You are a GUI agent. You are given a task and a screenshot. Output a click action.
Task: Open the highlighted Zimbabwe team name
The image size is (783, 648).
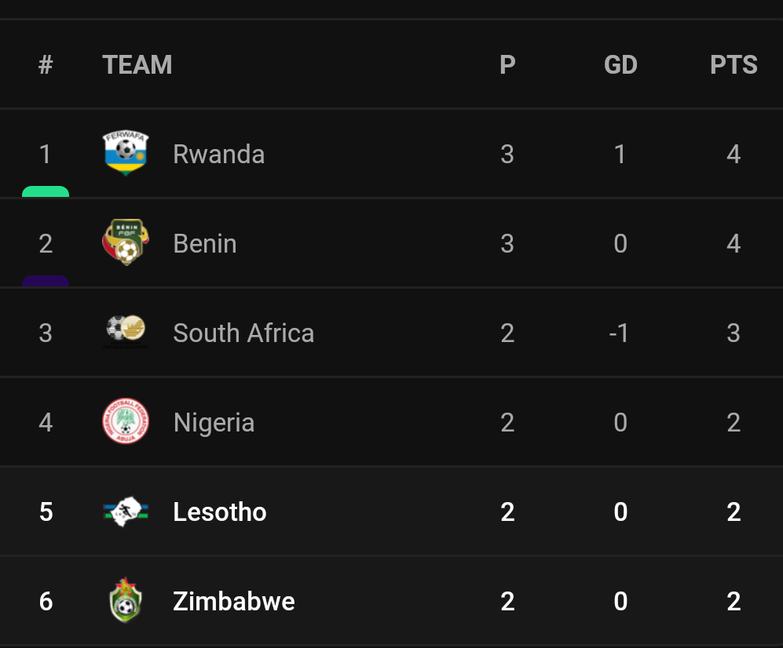tap(233, 601)
